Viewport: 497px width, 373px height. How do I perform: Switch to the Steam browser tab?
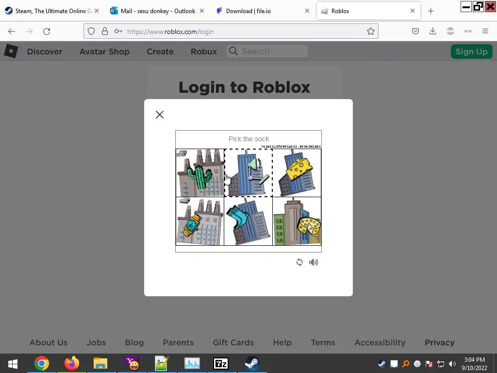(52, 11)
